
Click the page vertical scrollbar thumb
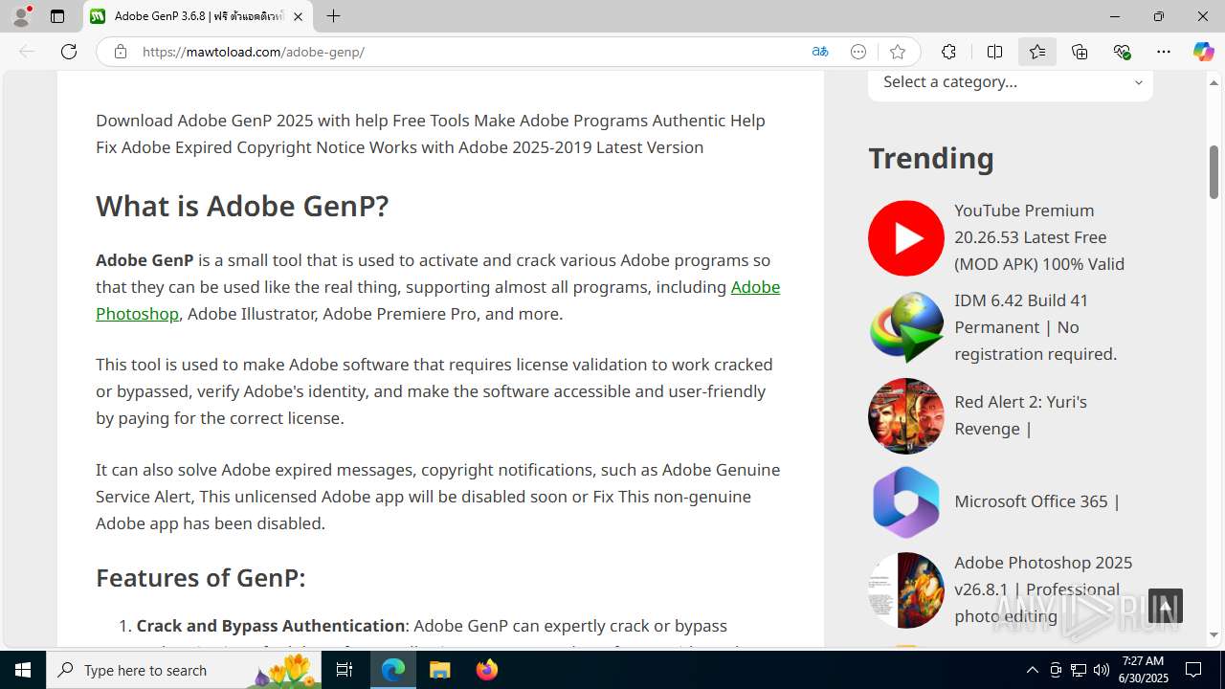(x=1214, y=172)
